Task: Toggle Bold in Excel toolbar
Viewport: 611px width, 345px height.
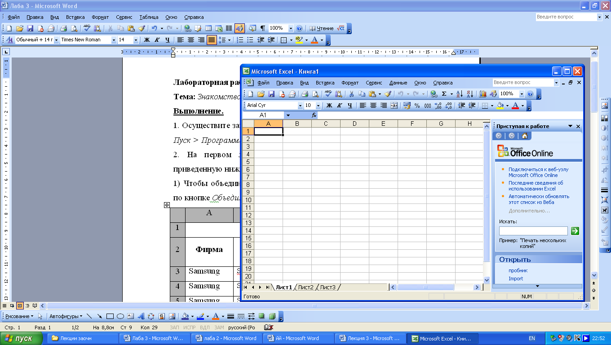Action: tap(329, 106)
